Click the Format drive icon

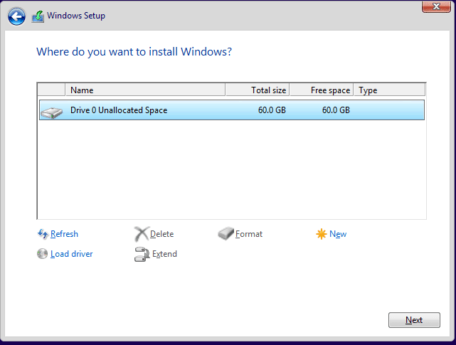pyautogui.click(x=226, y=234)
